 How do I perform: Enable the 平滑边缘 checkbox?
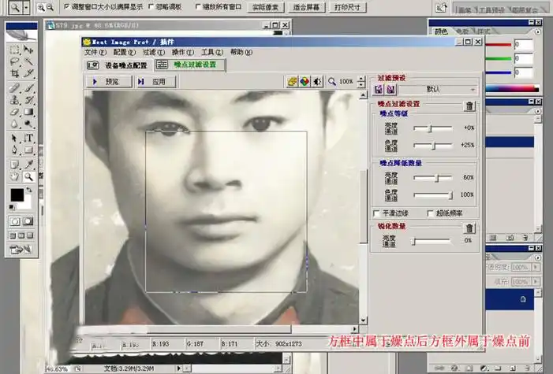pyautogui.click(x=376, y=213)
